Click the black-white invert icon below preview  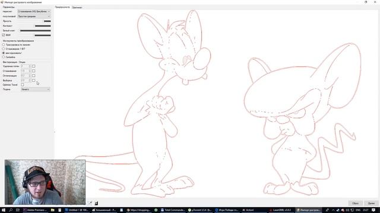(96, 203)
